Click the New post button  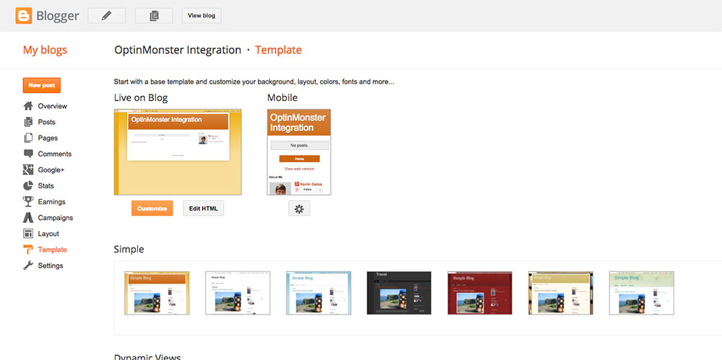coord(41,85)
